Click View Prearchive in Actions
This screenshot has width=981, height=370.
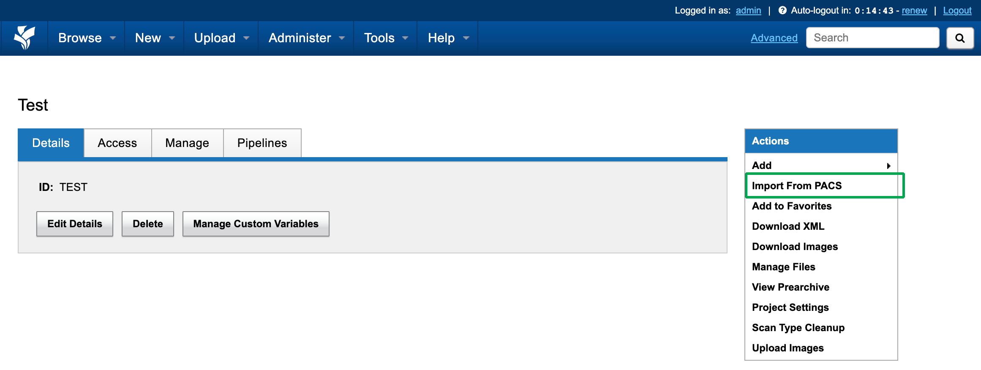790,287
